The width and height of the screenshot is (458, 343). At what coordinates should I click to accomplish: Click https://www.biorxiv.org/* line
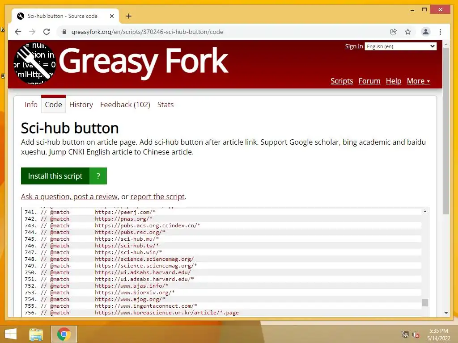pyautogui.click(x=135, y=293)
